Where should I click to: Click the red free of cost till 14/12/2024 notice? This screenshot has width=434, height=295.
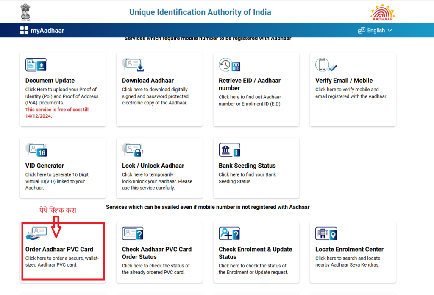[x=57, y=113]
